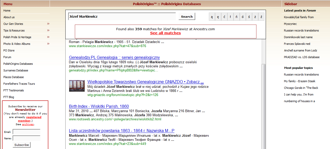Screen dimensions: 330x149
Task: Insert the ą character button
Action: [x=212, y=17]
